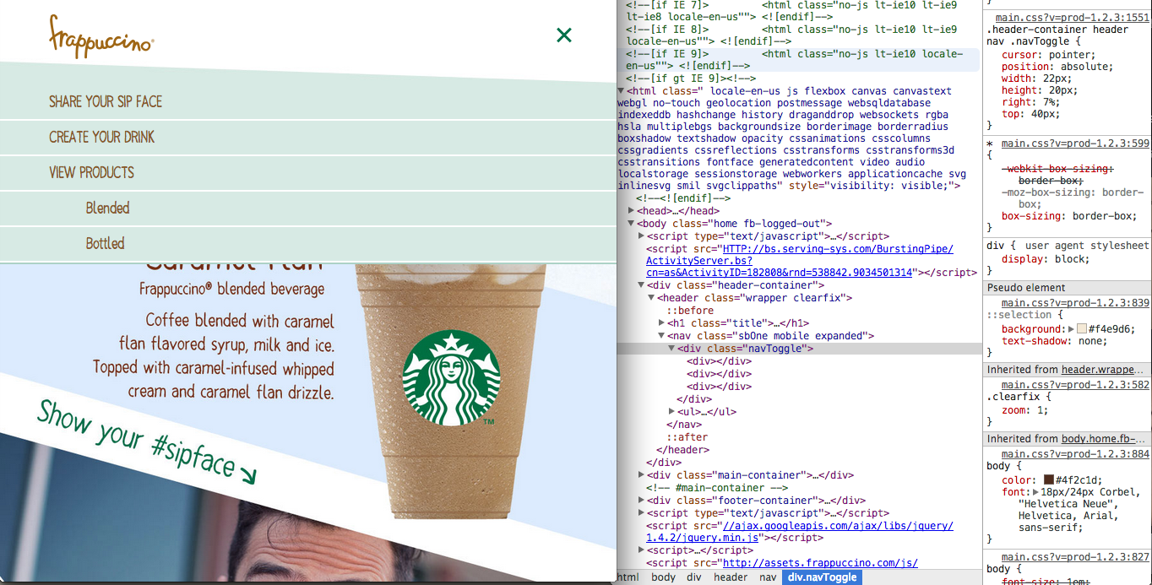Image resolution: width=1152 pixels, height=585 pixels.
Task: Select body in the breadcrumb bar
Action: pyautogui.click(x=663, y=577)
